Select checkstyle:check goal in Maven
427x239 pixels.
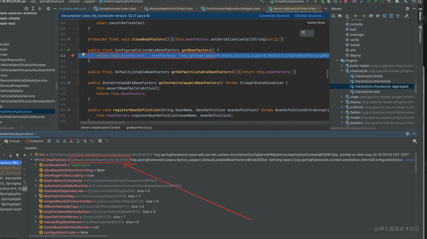[369, 76]
